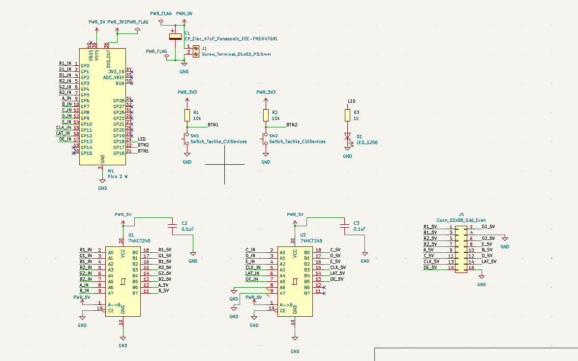
Task: Click LED net label on GP18 pin
Action: 142,139
